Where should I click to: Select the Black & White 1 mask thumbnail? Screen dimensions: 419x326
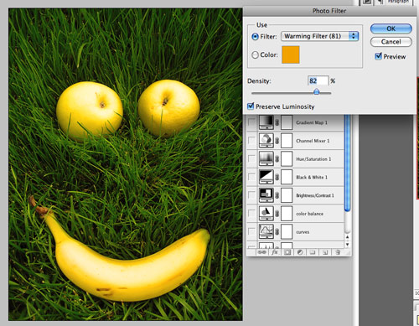click(x=287, y=177)
